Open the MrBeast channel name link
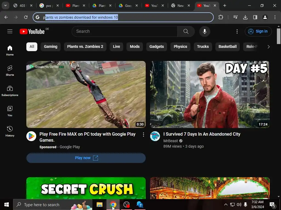Image resolution: width=281 pixels, height=210 pixels. (171, 141)
